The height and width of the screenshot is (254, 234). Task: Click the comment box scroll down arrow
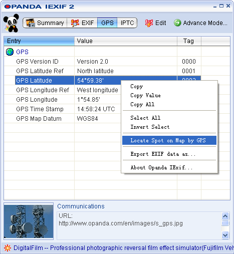point(225,235)
